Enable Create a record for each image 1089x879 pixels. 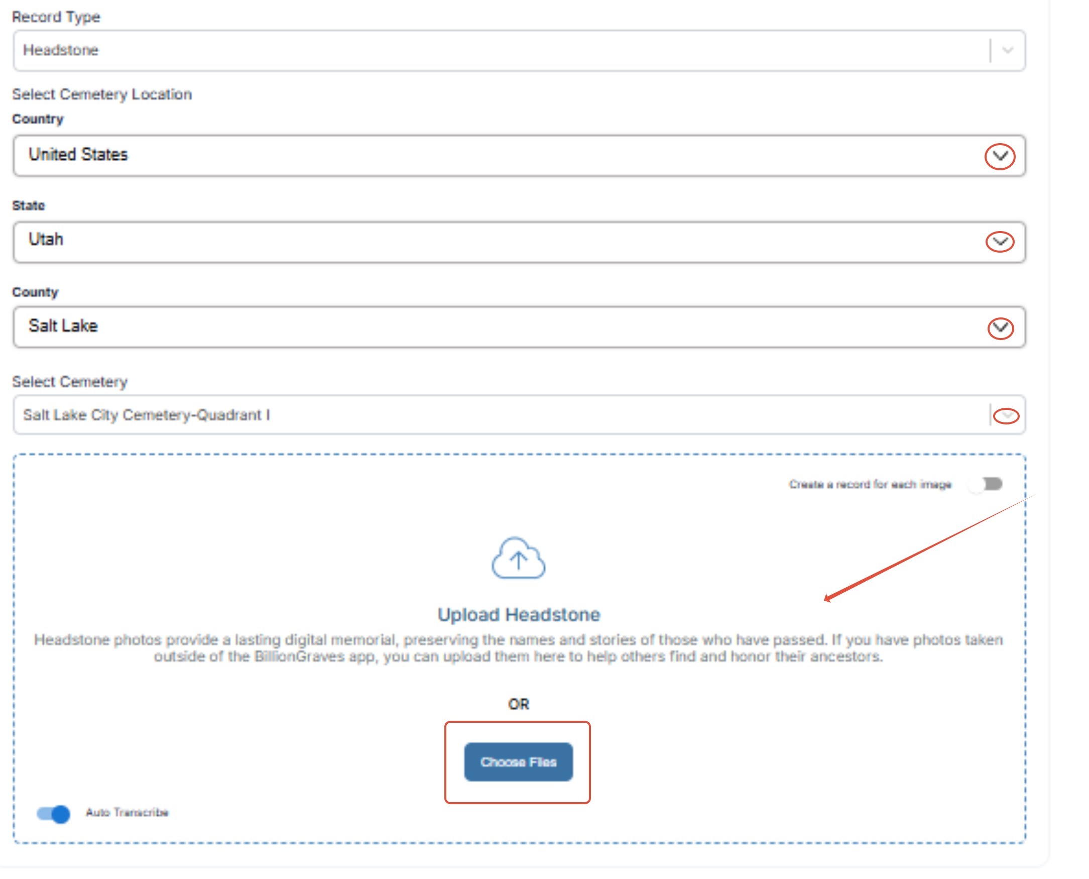986,484
